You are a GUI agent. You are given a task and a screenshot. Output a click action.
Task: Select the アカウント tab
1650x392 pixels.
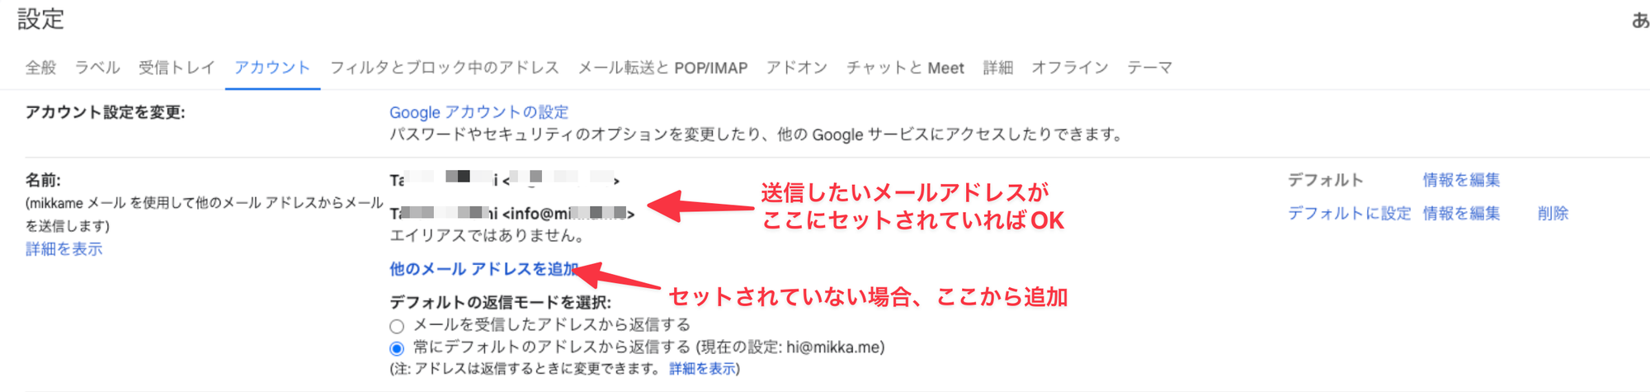point(272,68)
